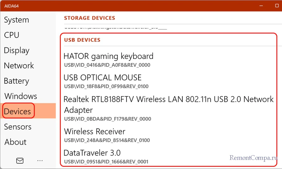Viewport: 282px width, 169px height.
Task: Maximize the AIDA64 window
Action: click(x=277, y=6)
